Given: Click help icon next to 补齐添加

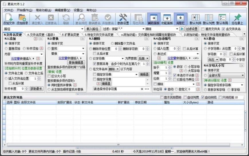Looking at the screenshot, I should (42, 48).
